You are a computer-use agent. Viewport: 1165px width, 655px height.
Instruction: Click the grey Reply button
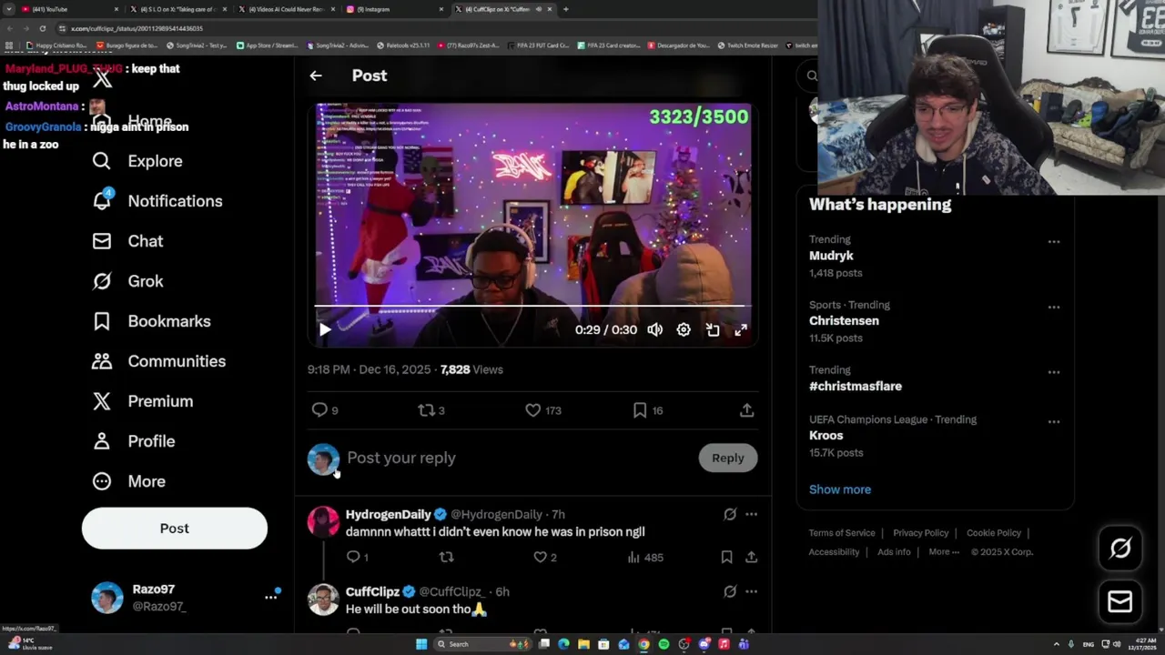[x=728, y=458]
